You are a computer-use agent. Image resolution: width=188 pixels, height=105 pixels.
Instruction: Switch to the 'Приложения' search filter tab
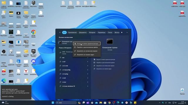pos(72,32)
